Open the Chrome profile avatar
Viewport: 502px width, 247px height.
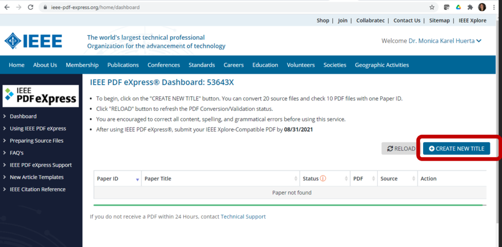point(482,7)
